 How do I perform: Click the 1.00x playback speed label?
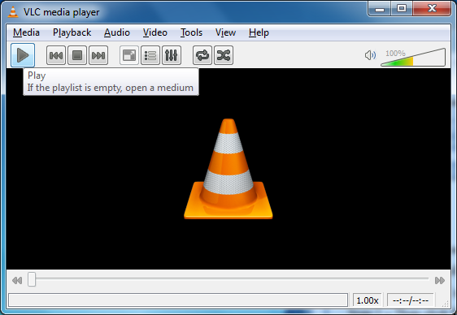click(368, 300)
